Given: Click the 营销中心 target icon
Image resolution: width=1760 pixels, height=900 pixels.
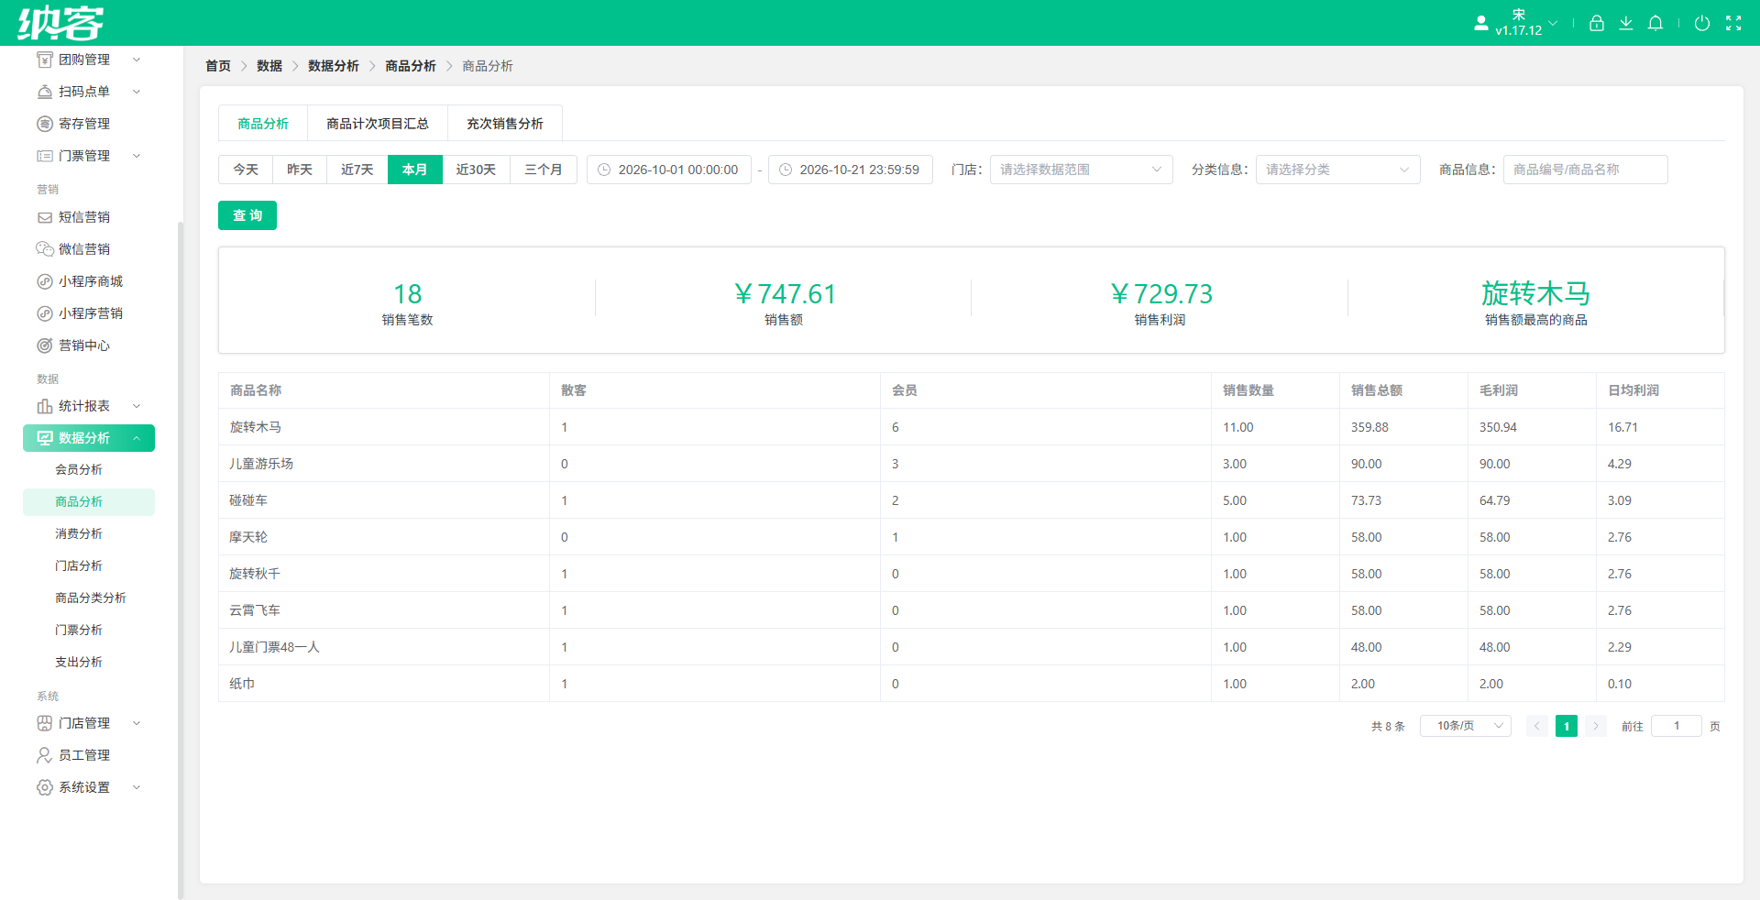Looking at the screenshot, I should (44, 346).
